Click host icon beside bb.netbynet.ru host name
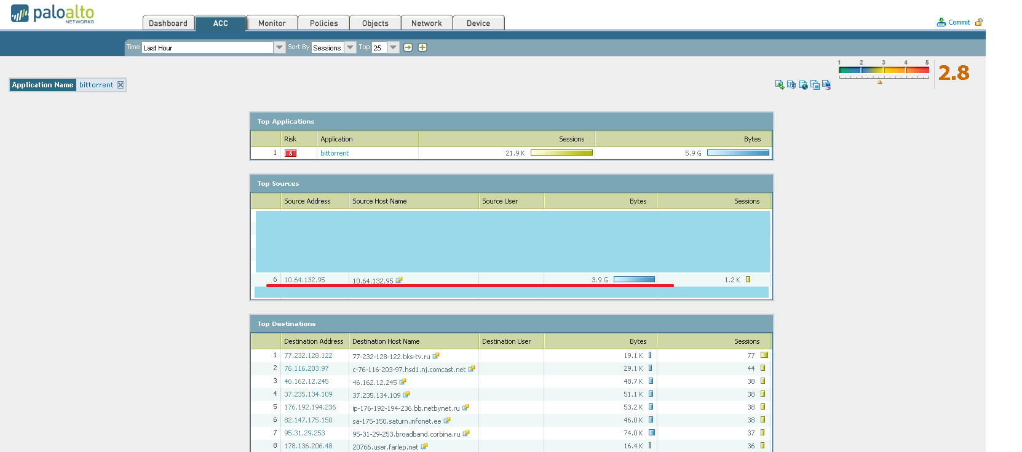 coord(465,407)
